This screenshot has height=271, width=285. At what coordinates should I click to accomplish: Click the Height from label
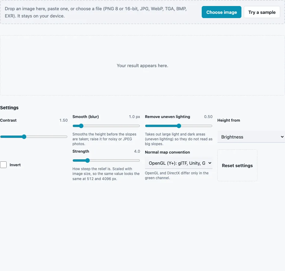tap(229, 120)
